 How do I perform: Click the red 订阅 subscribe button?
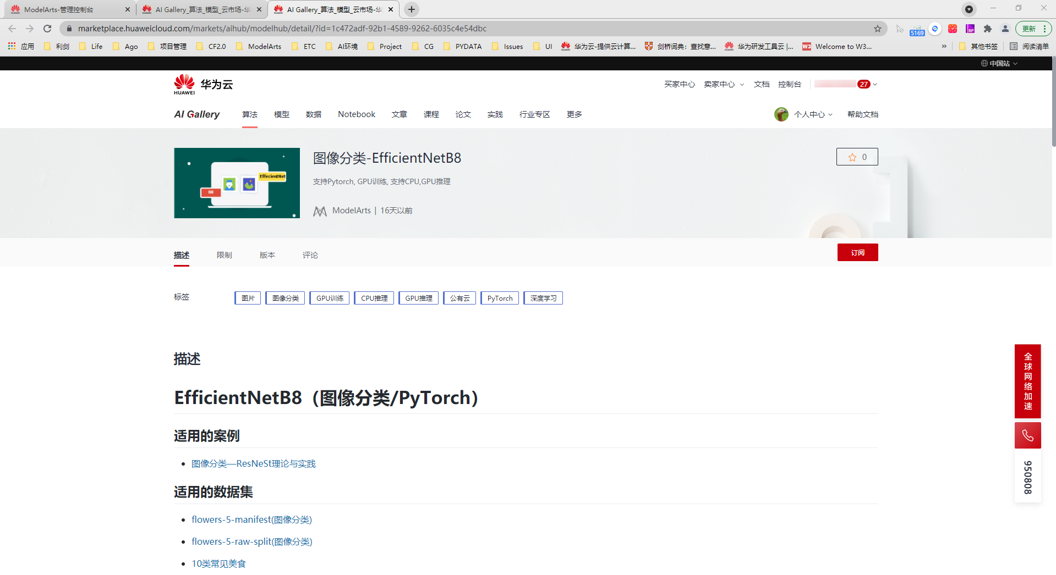857,252
